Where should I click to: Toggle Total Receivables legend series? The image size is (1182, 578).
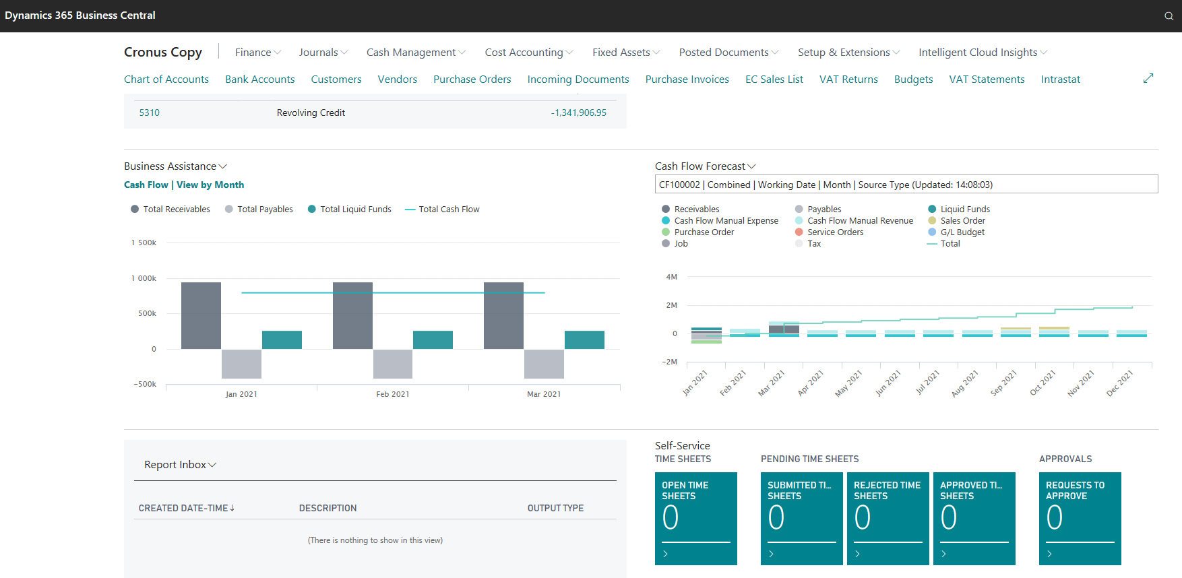170,210
